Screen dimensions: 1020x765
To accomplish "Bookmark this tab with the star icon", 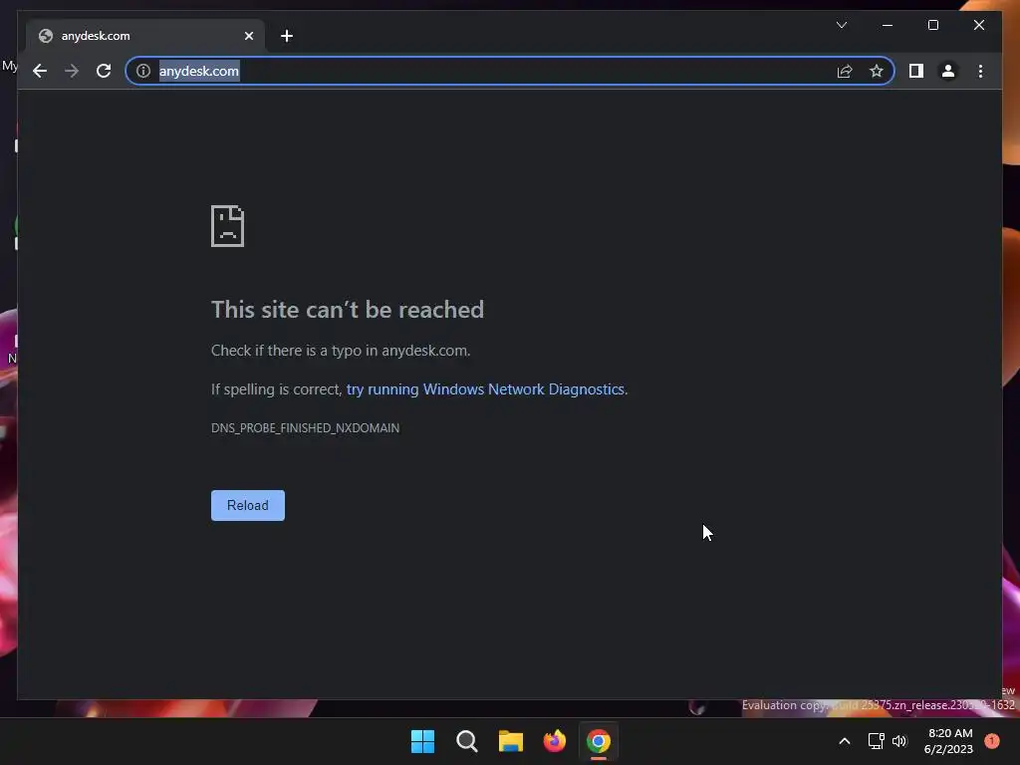I will coord(877,71).
